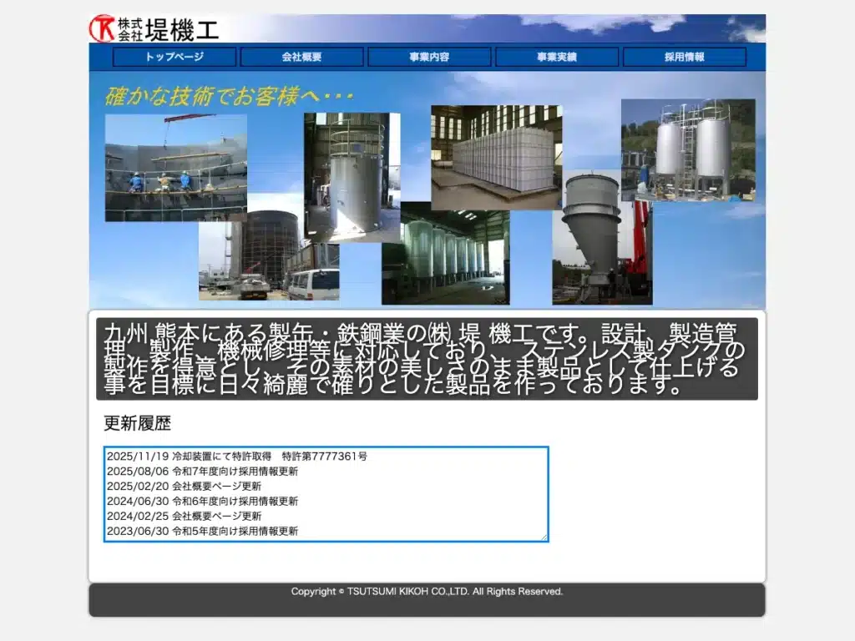Click the 確かな技術でお客様へ slogan text

pos(229,97)
